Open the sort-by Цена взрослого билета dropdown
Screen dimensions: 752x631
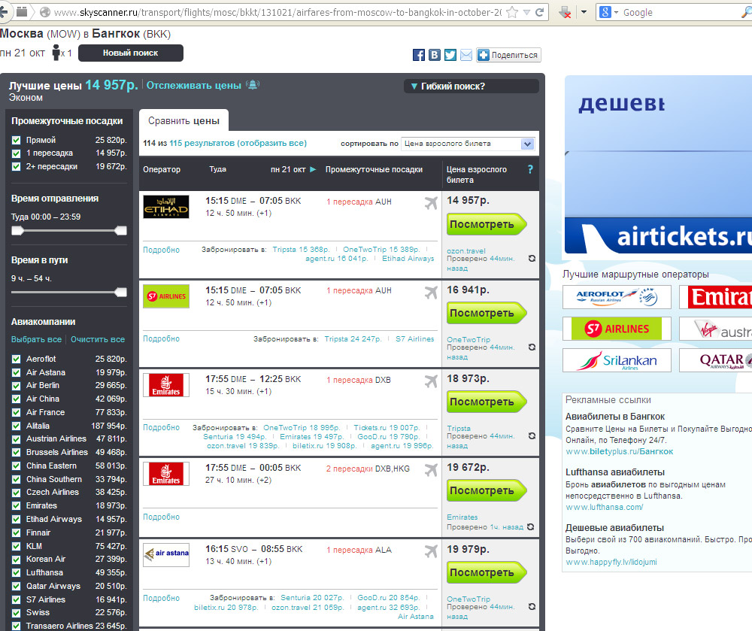(x=468, y=144)
